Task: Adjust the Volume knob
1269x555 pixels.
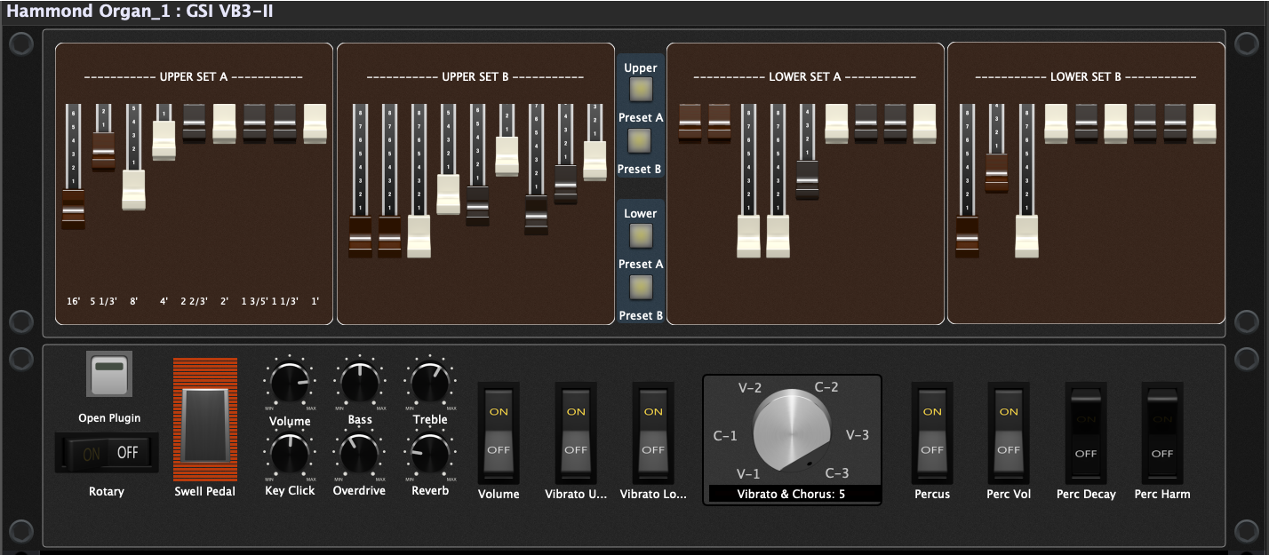Action: click(x=289, y=384)
